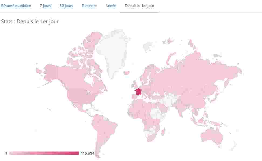Image resolution: width=262 pixels, height=161 pixels.
Task: Click the legend maximum value 116,634
Action: pyautogui.click(x=87, y=153)
